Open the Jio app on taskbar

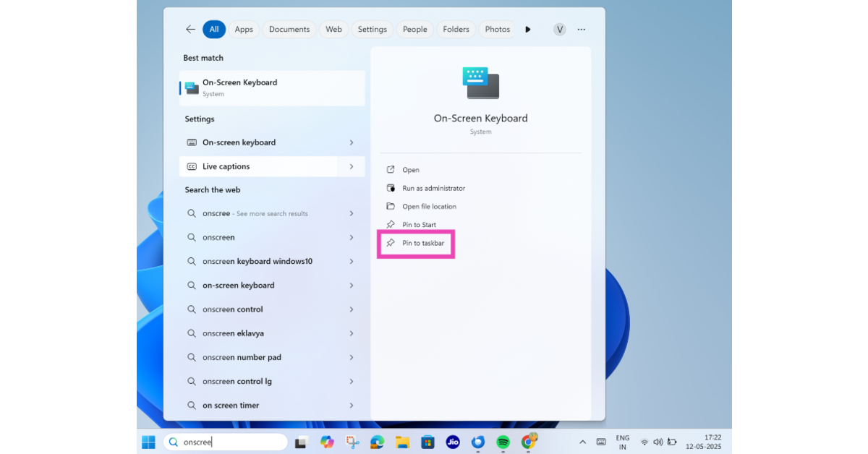point(453,442)
